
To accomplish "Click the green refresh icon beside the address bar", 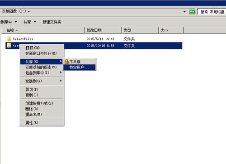I will coord(192,12).
